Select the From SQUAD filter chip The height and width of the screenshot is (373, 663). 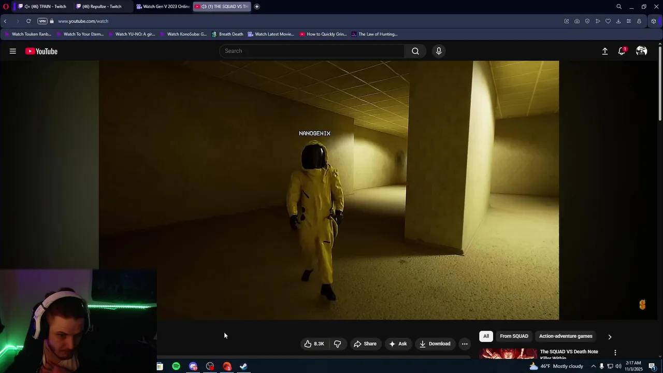pyautogui.click(x=514, y=336)
